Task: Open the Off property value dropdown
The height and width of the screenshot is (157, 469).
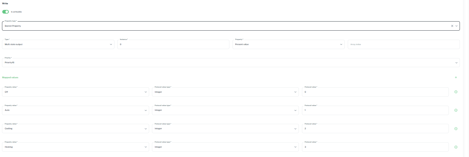Action: [75, 92]
